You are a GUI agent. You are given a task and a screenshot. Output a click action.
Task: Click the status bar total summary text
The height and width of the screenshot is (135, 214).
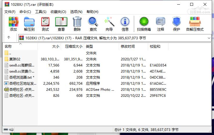click(146, 130)
